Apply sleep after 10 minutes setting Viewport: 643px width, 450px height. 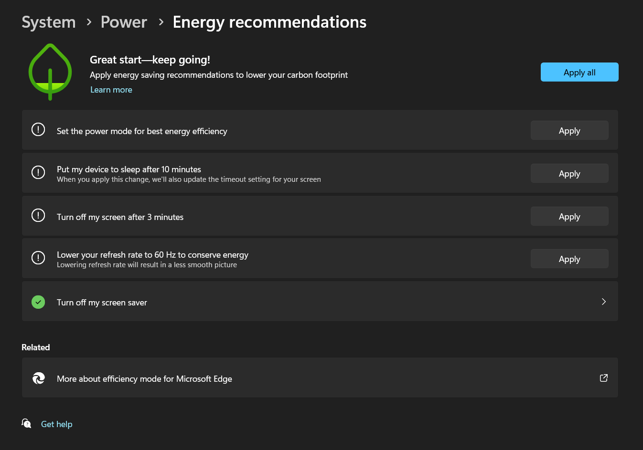click(x=569, y=173)
